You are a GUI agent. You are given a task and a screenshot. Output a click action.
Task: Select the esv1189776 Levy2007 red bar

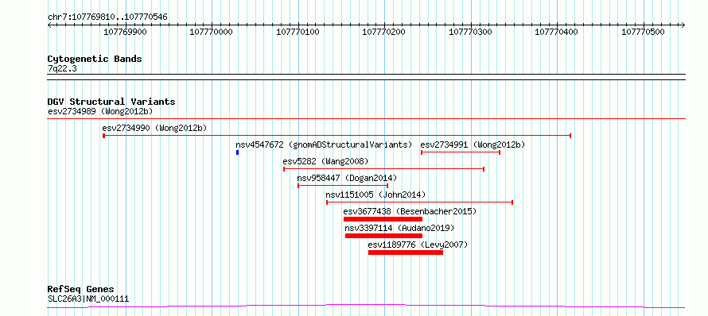pyautogui.click(x=406, y=252)
